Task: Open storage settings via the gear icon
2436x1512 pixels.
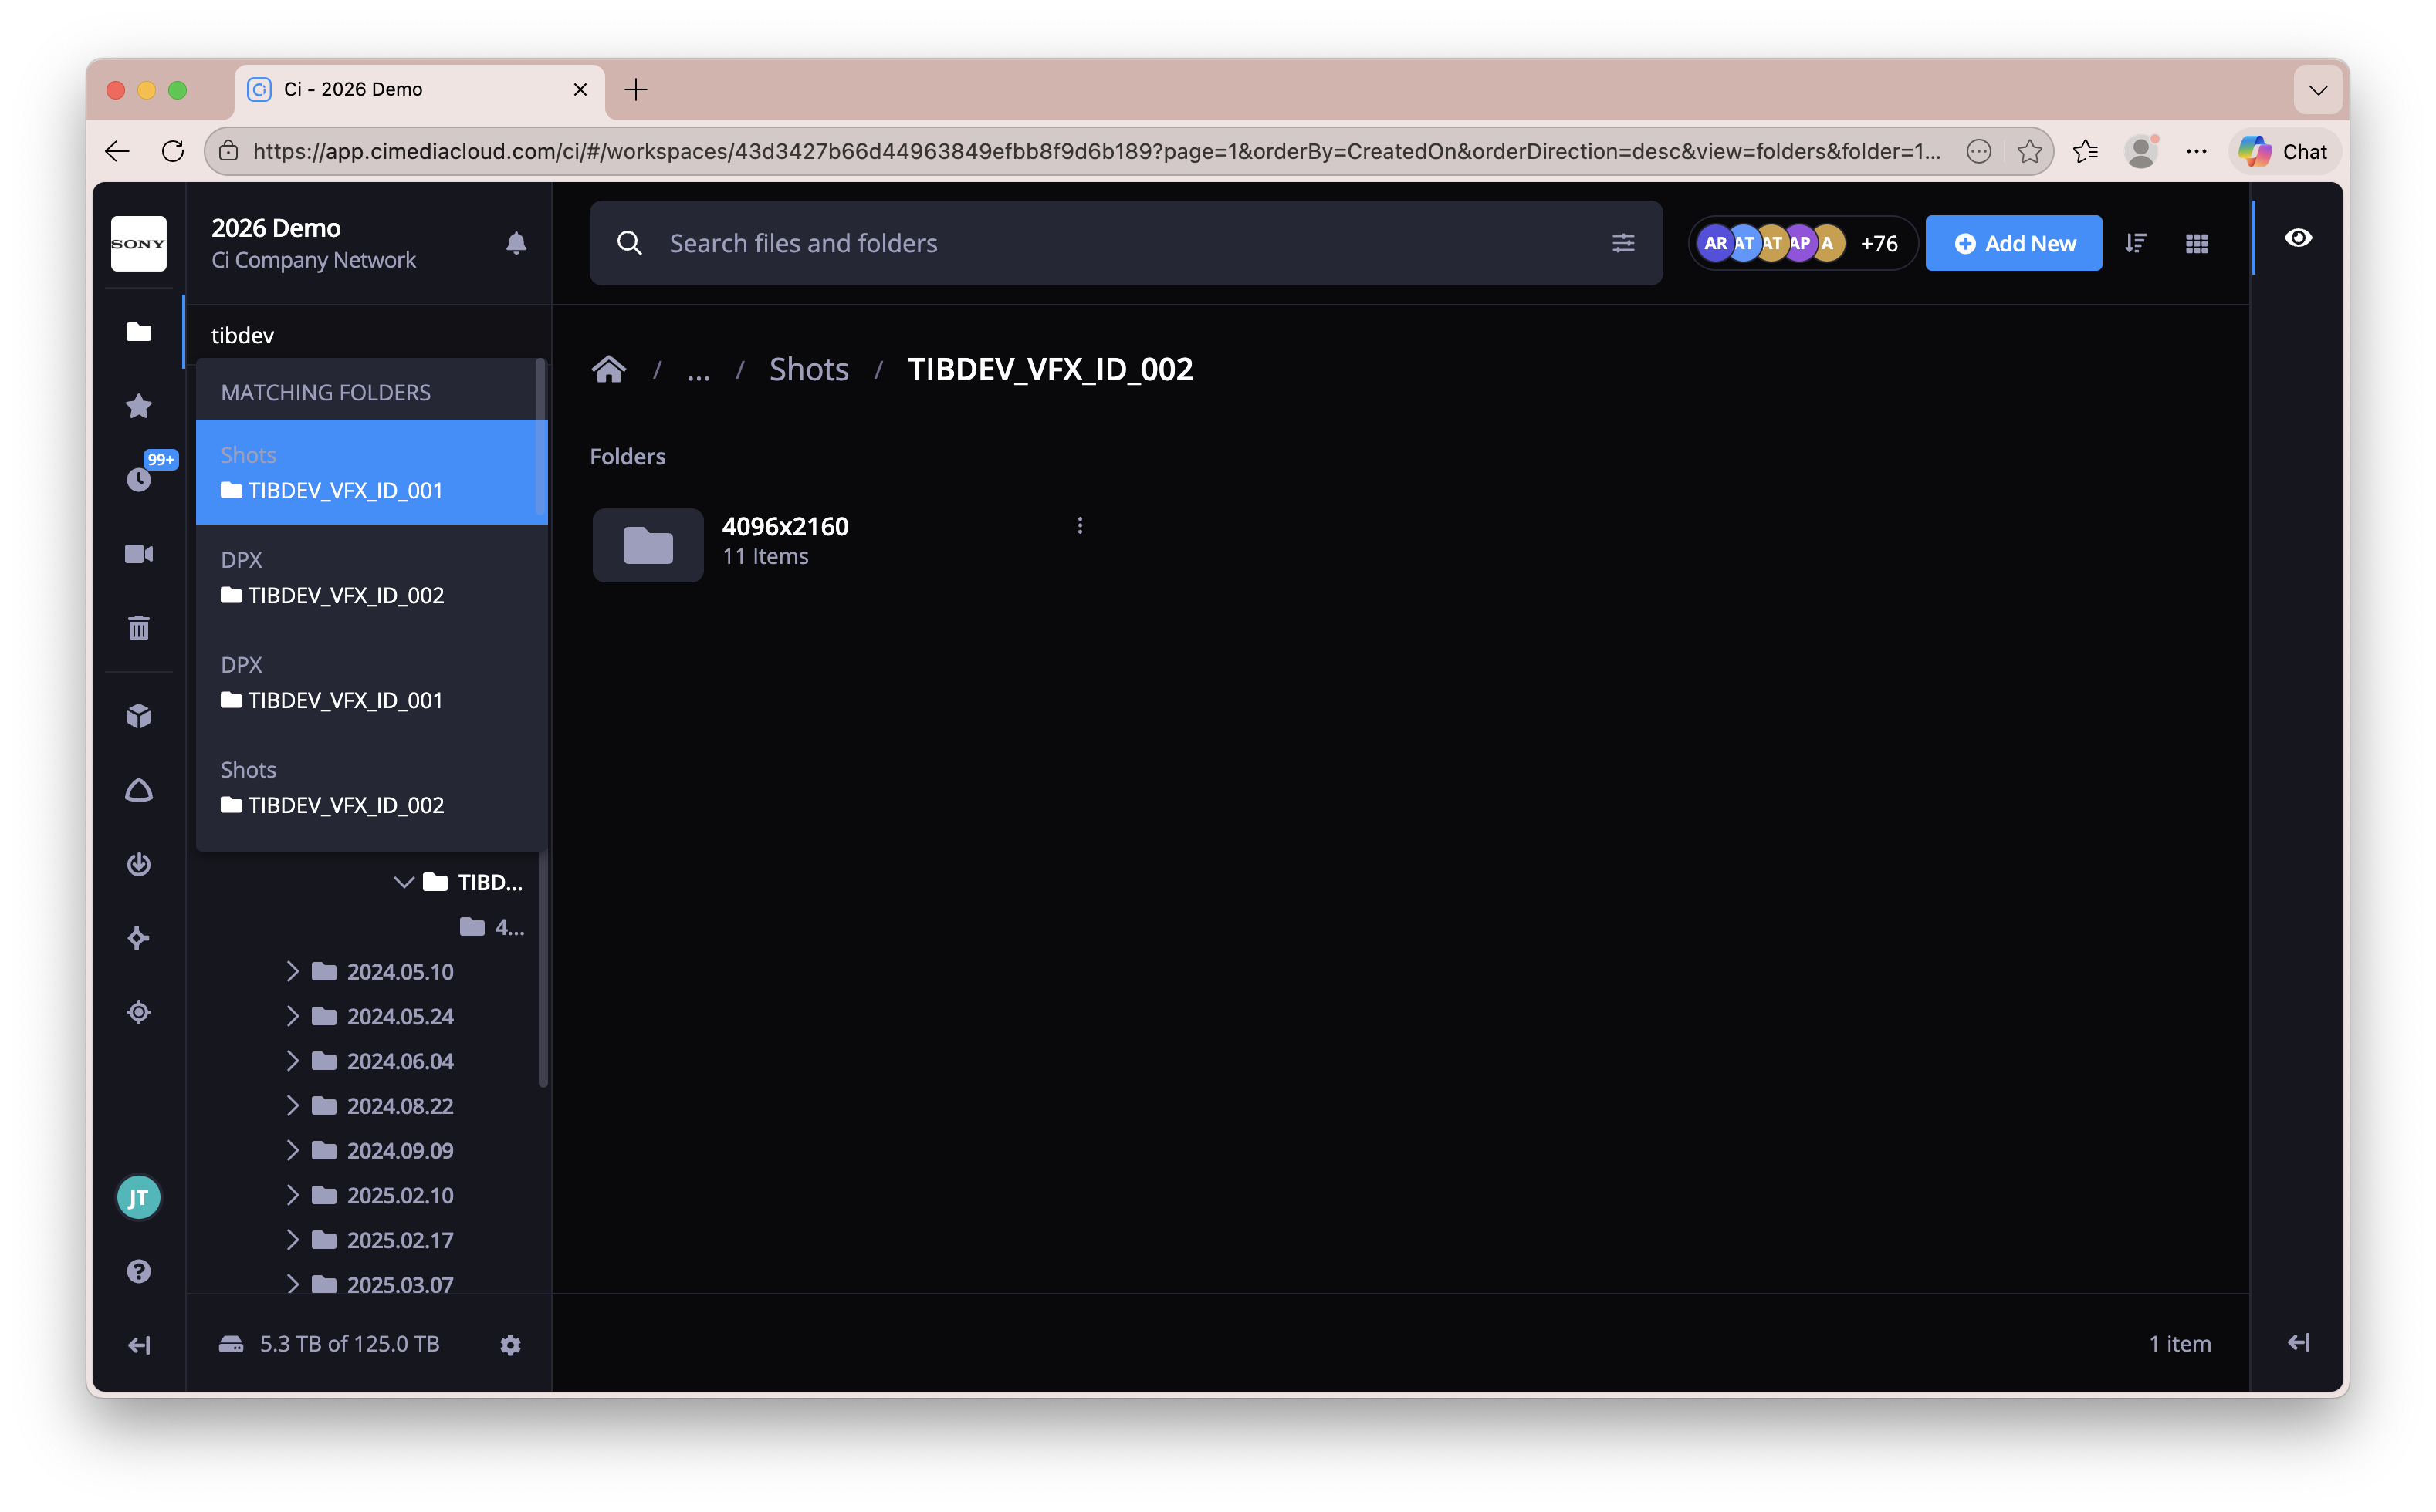Action: coord(510,1345)
